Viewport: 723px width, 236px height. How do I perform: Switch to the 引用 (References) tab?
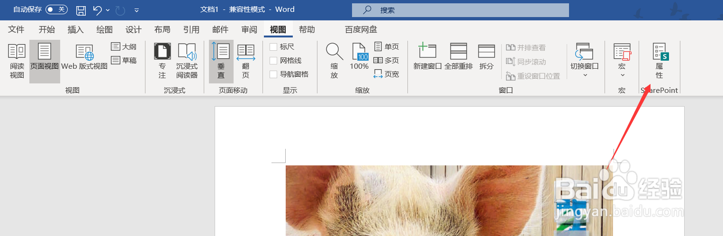(191, 29)
